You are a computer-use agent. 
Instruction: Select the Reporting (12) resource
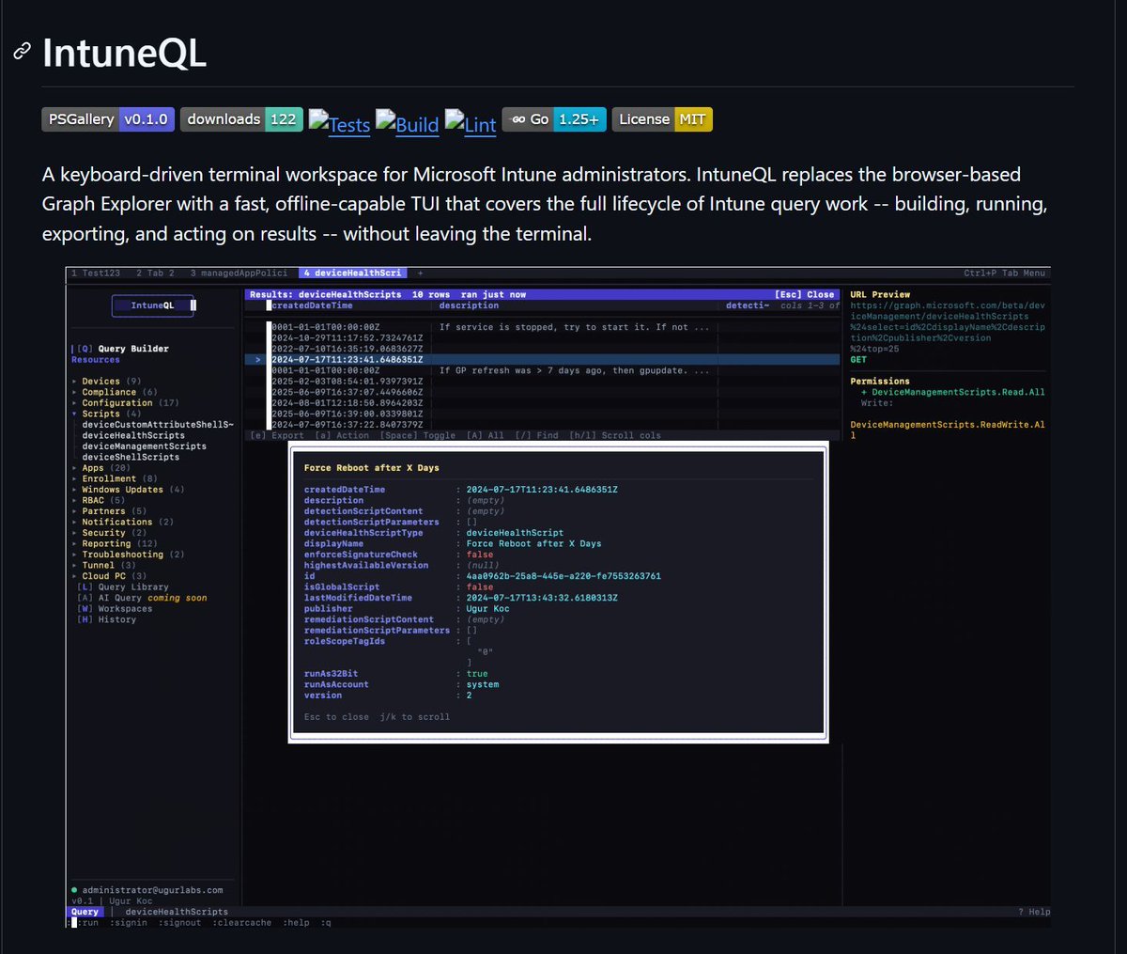pyautogui.click(x=119, y=544)
